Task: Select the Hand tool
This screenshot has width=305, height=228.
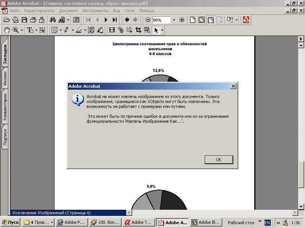Action: click(7, 30)
